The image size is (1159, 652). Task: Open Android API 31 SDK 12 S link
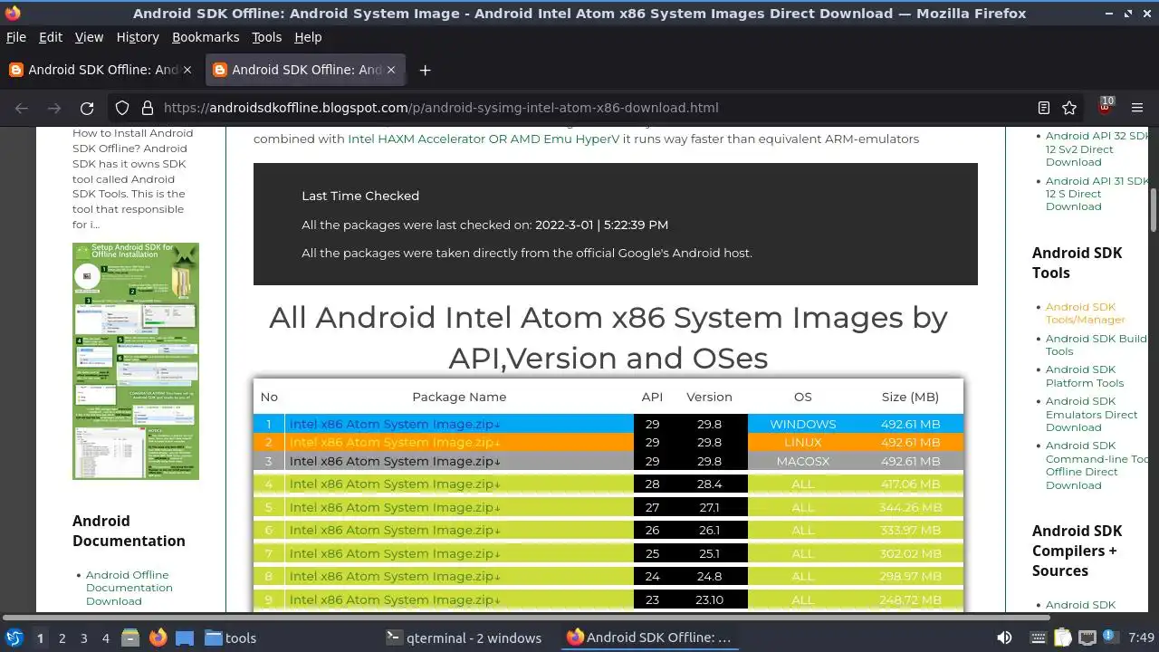[x=1097, y=194]
